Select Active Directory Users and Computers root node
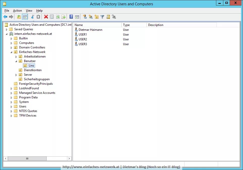This screenshot has width=243, height=170. pos(40,24)
